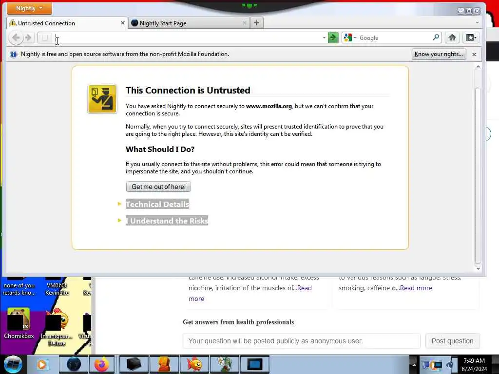
Task: Click the search magnifier icon
Action: pyautogui.click(x=436, y=37)
